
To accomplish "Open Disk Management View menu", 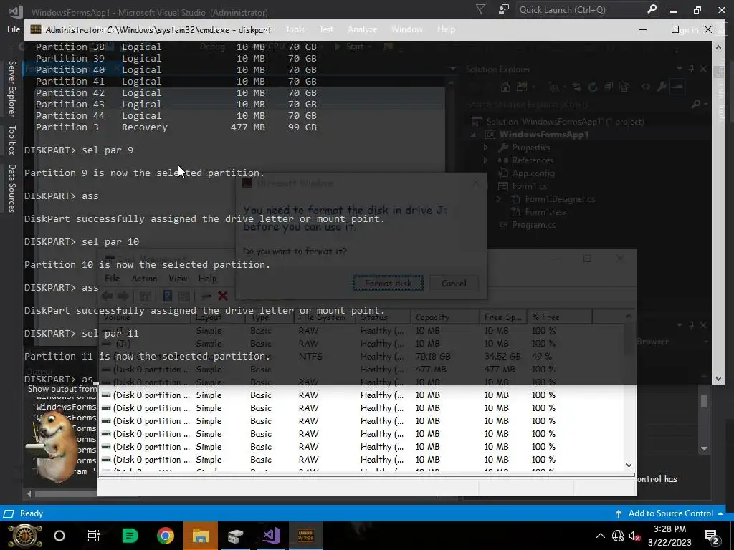I will [178, 279].
